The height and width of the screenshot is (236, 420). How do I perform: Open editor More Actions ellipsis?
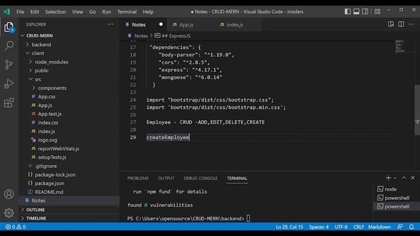coord(411,24)
